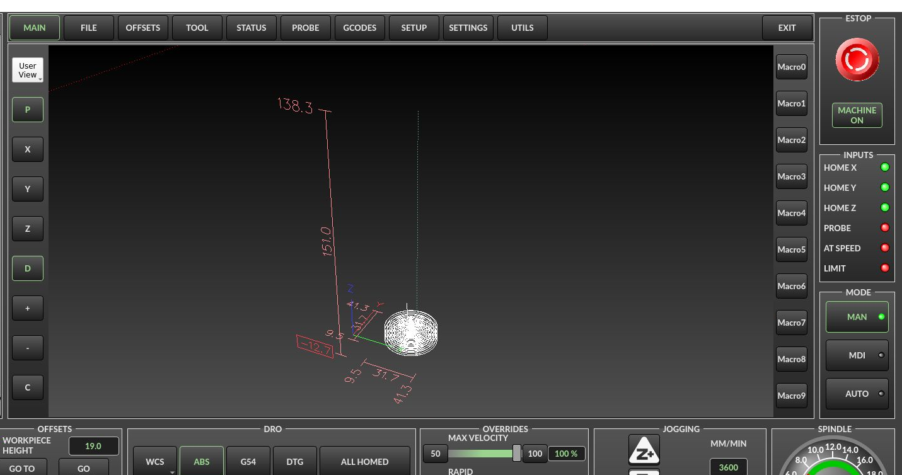Set max velocity override to 50
Screen dimensions: 902x475
click(x=436, y=454)
